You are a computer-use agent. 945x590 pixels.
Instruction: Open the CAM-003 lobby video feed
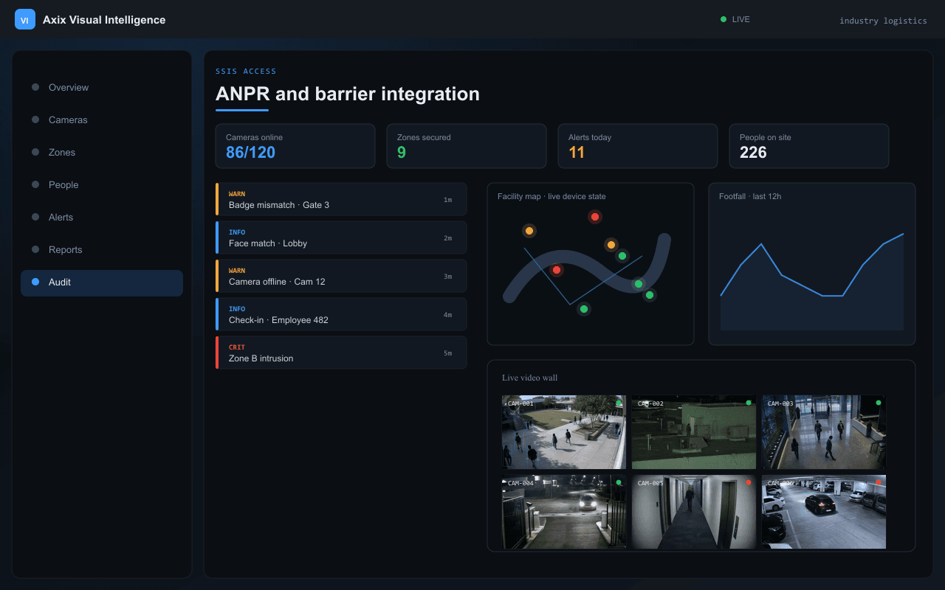(824, 432)
